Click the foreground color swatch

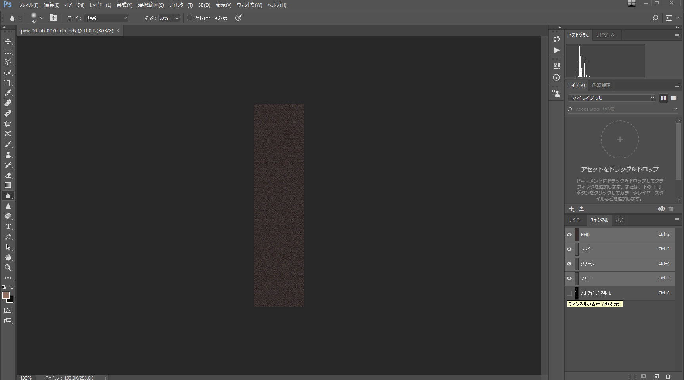[6, 296]
